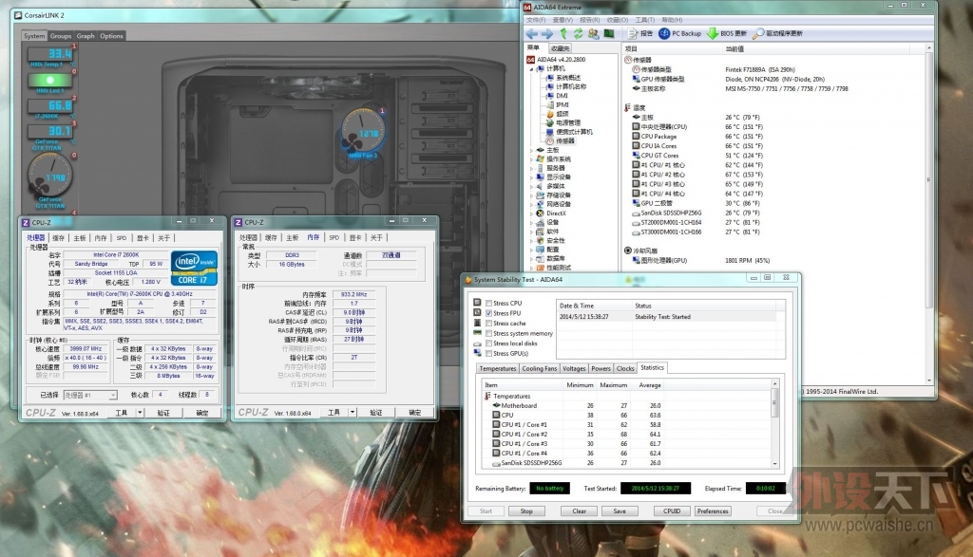Viewport: 973px width, 557px height.
Task: Expand the DirectX node in AIDA64 tree
Action: pos(532,214)
